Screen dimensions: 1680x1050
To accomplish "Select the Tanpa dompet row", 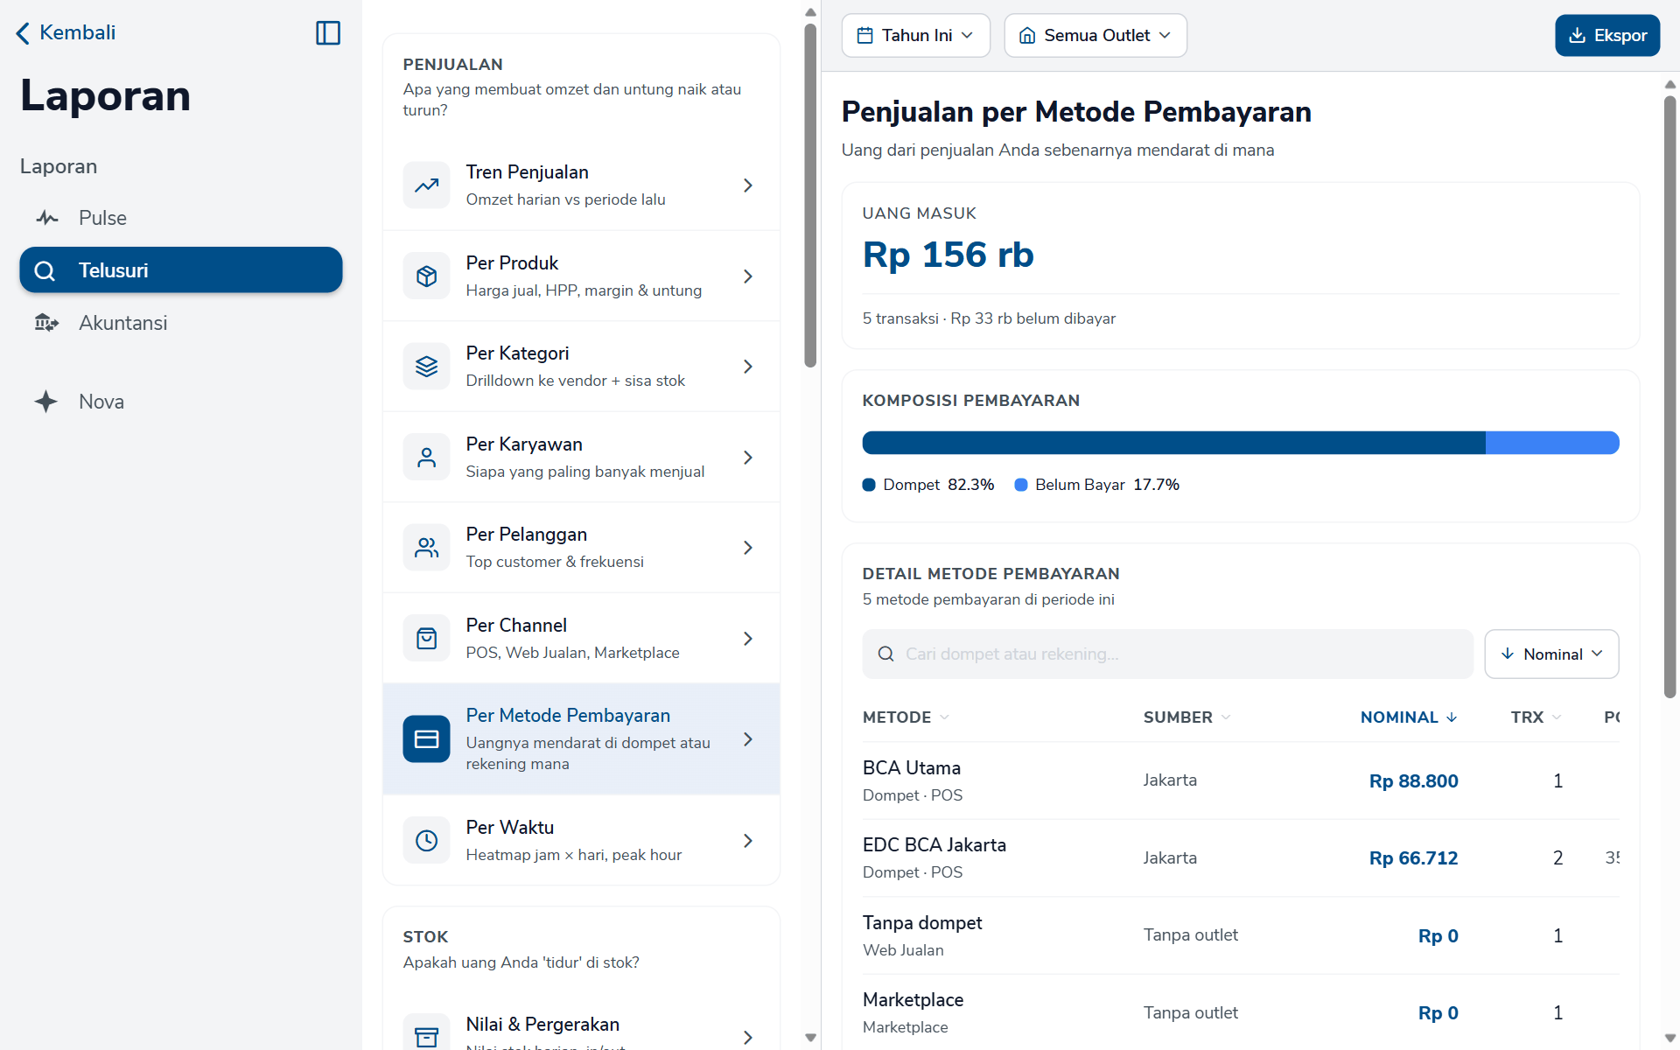I will click(1241, 936).
